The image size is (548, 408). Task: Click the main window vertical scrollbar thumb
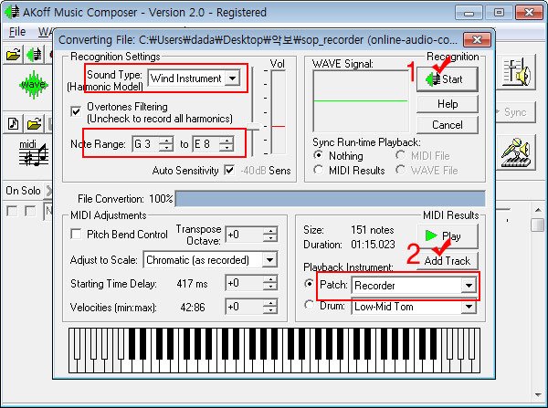538,225
